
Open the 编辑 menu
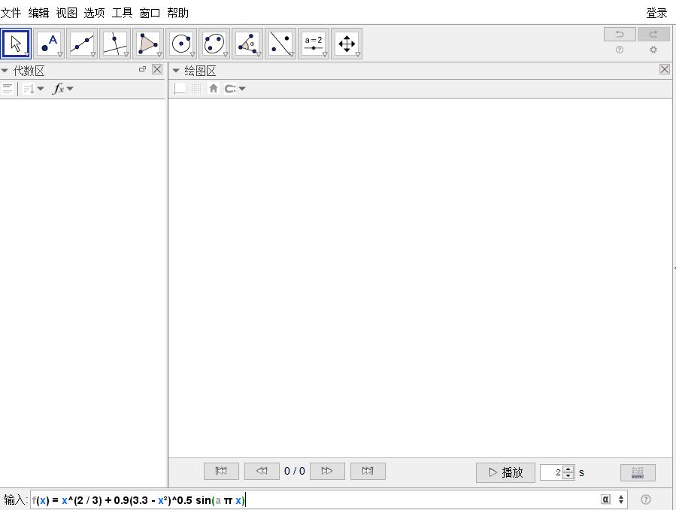point(39,13)
